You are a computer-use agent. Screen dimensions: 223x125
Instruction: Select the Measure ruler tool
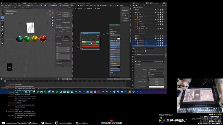coord(2,33)
